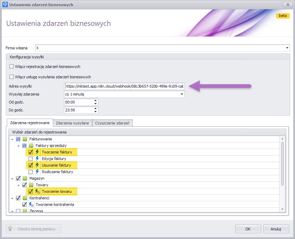Click the lightning icon beside Tworzenie towaru
Screen dimensions: 295x239
[37, 191]
